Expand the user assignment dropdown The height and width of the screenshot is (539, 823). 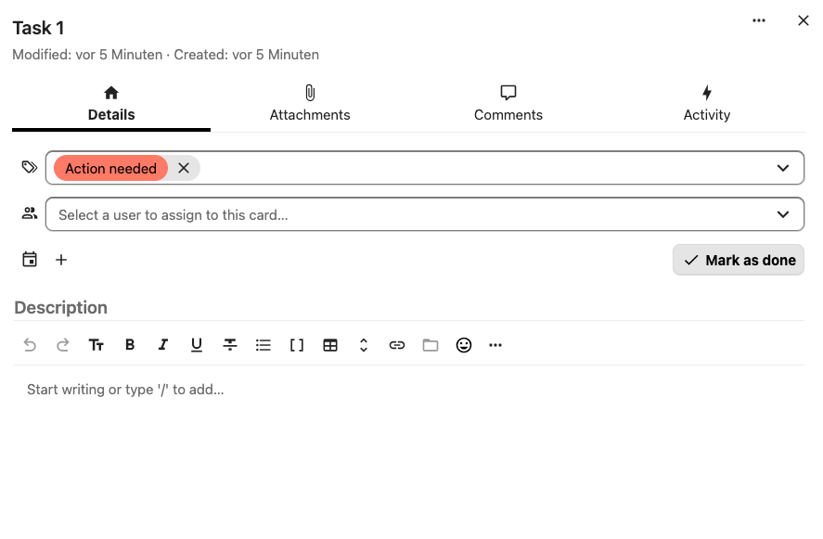(782, 213)
